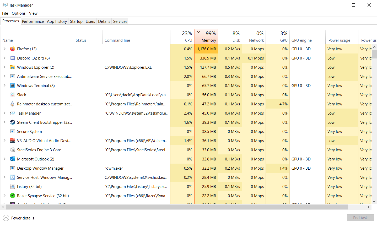Click the End task button
Screen dimensions: 377x226
click(x=360, y=218)
